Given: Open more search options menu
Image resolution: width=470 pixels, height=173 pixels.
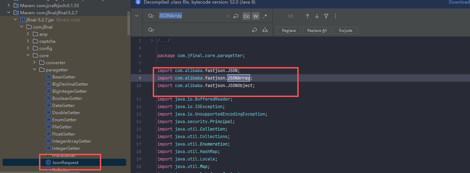Looking at the screenshot, I should pyautogui.click(x=336, y=16).
